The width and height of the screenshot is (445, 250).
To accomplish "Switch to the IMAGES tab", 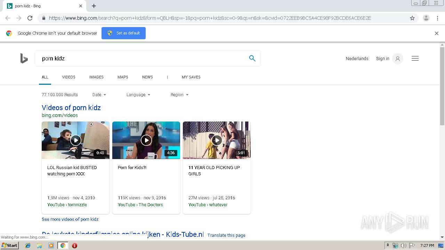I will tap(96, 77).
